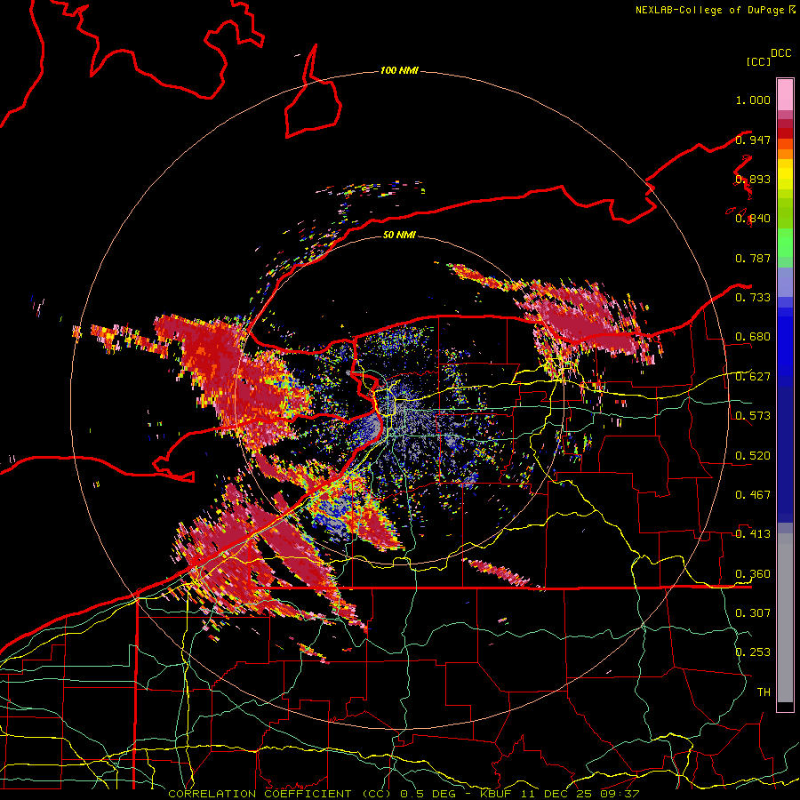Click the pink top segment of color bar
The height and width of the screenshot is (800, 800).
(785, 94)
